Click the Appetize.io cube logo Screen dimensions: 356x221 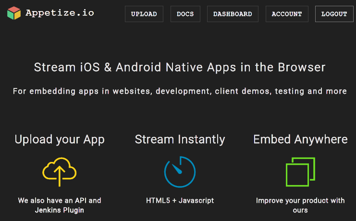pos(14,13)
